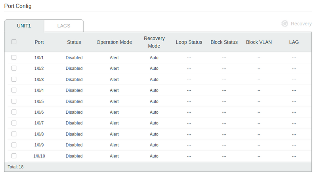Click the LAG column header
Viewport: 317px width, 176px height.
tap(294, 42)
